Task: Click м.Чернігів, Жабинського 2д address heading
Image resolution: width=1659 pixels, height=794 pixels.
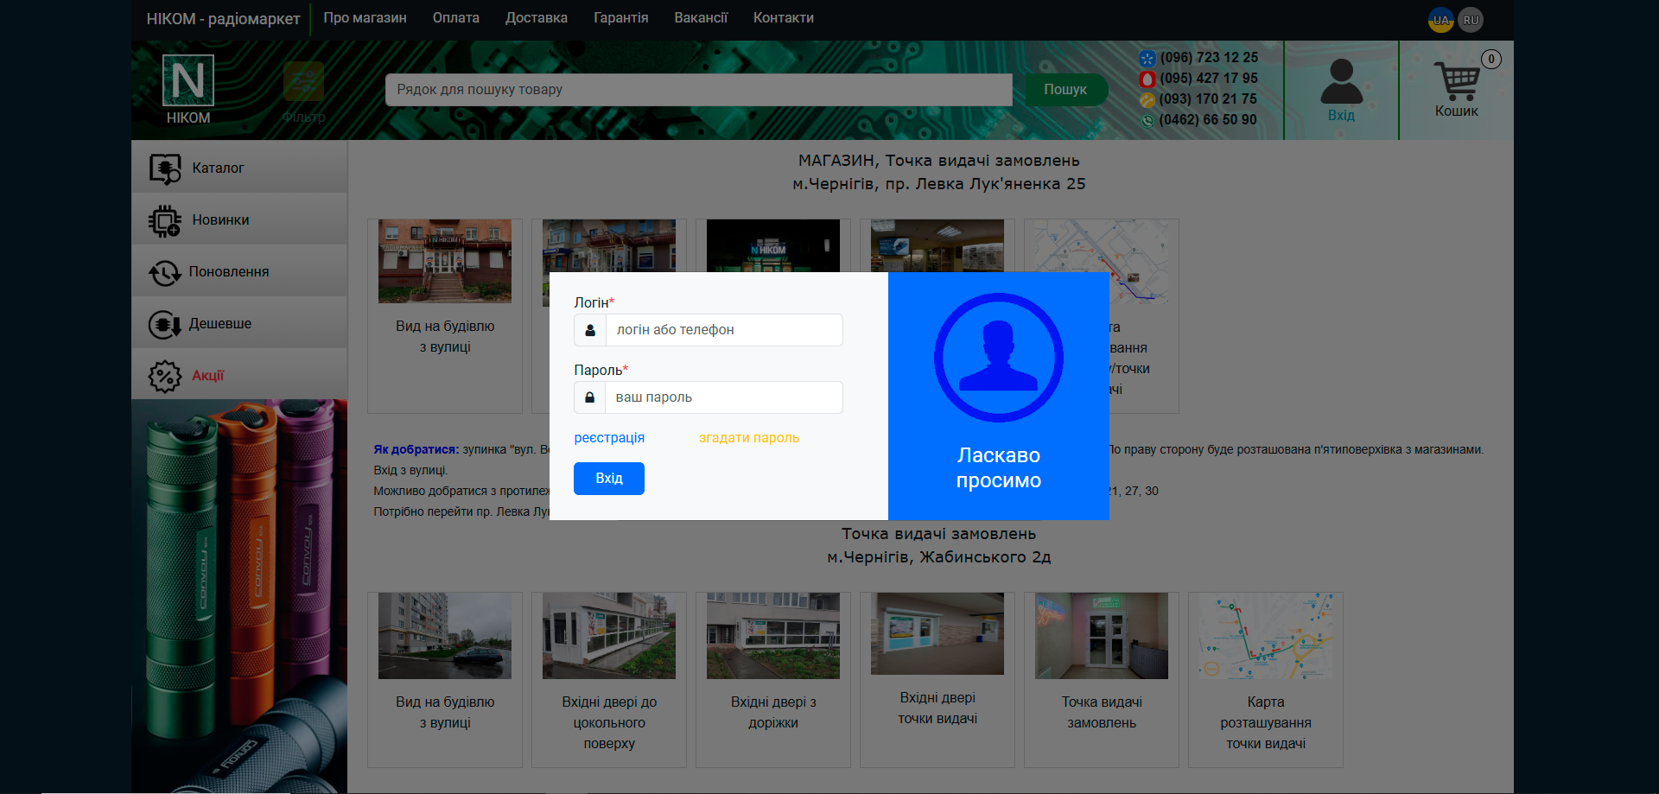Action: (x=939, y=557)
